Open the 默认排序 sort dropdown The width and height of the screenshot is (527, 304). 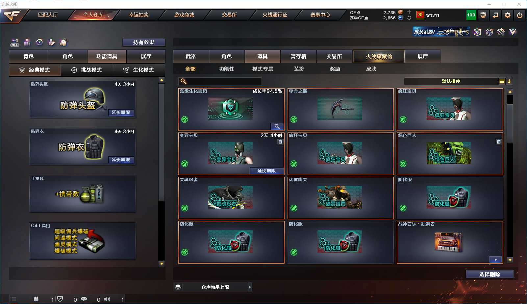point(451,81)
